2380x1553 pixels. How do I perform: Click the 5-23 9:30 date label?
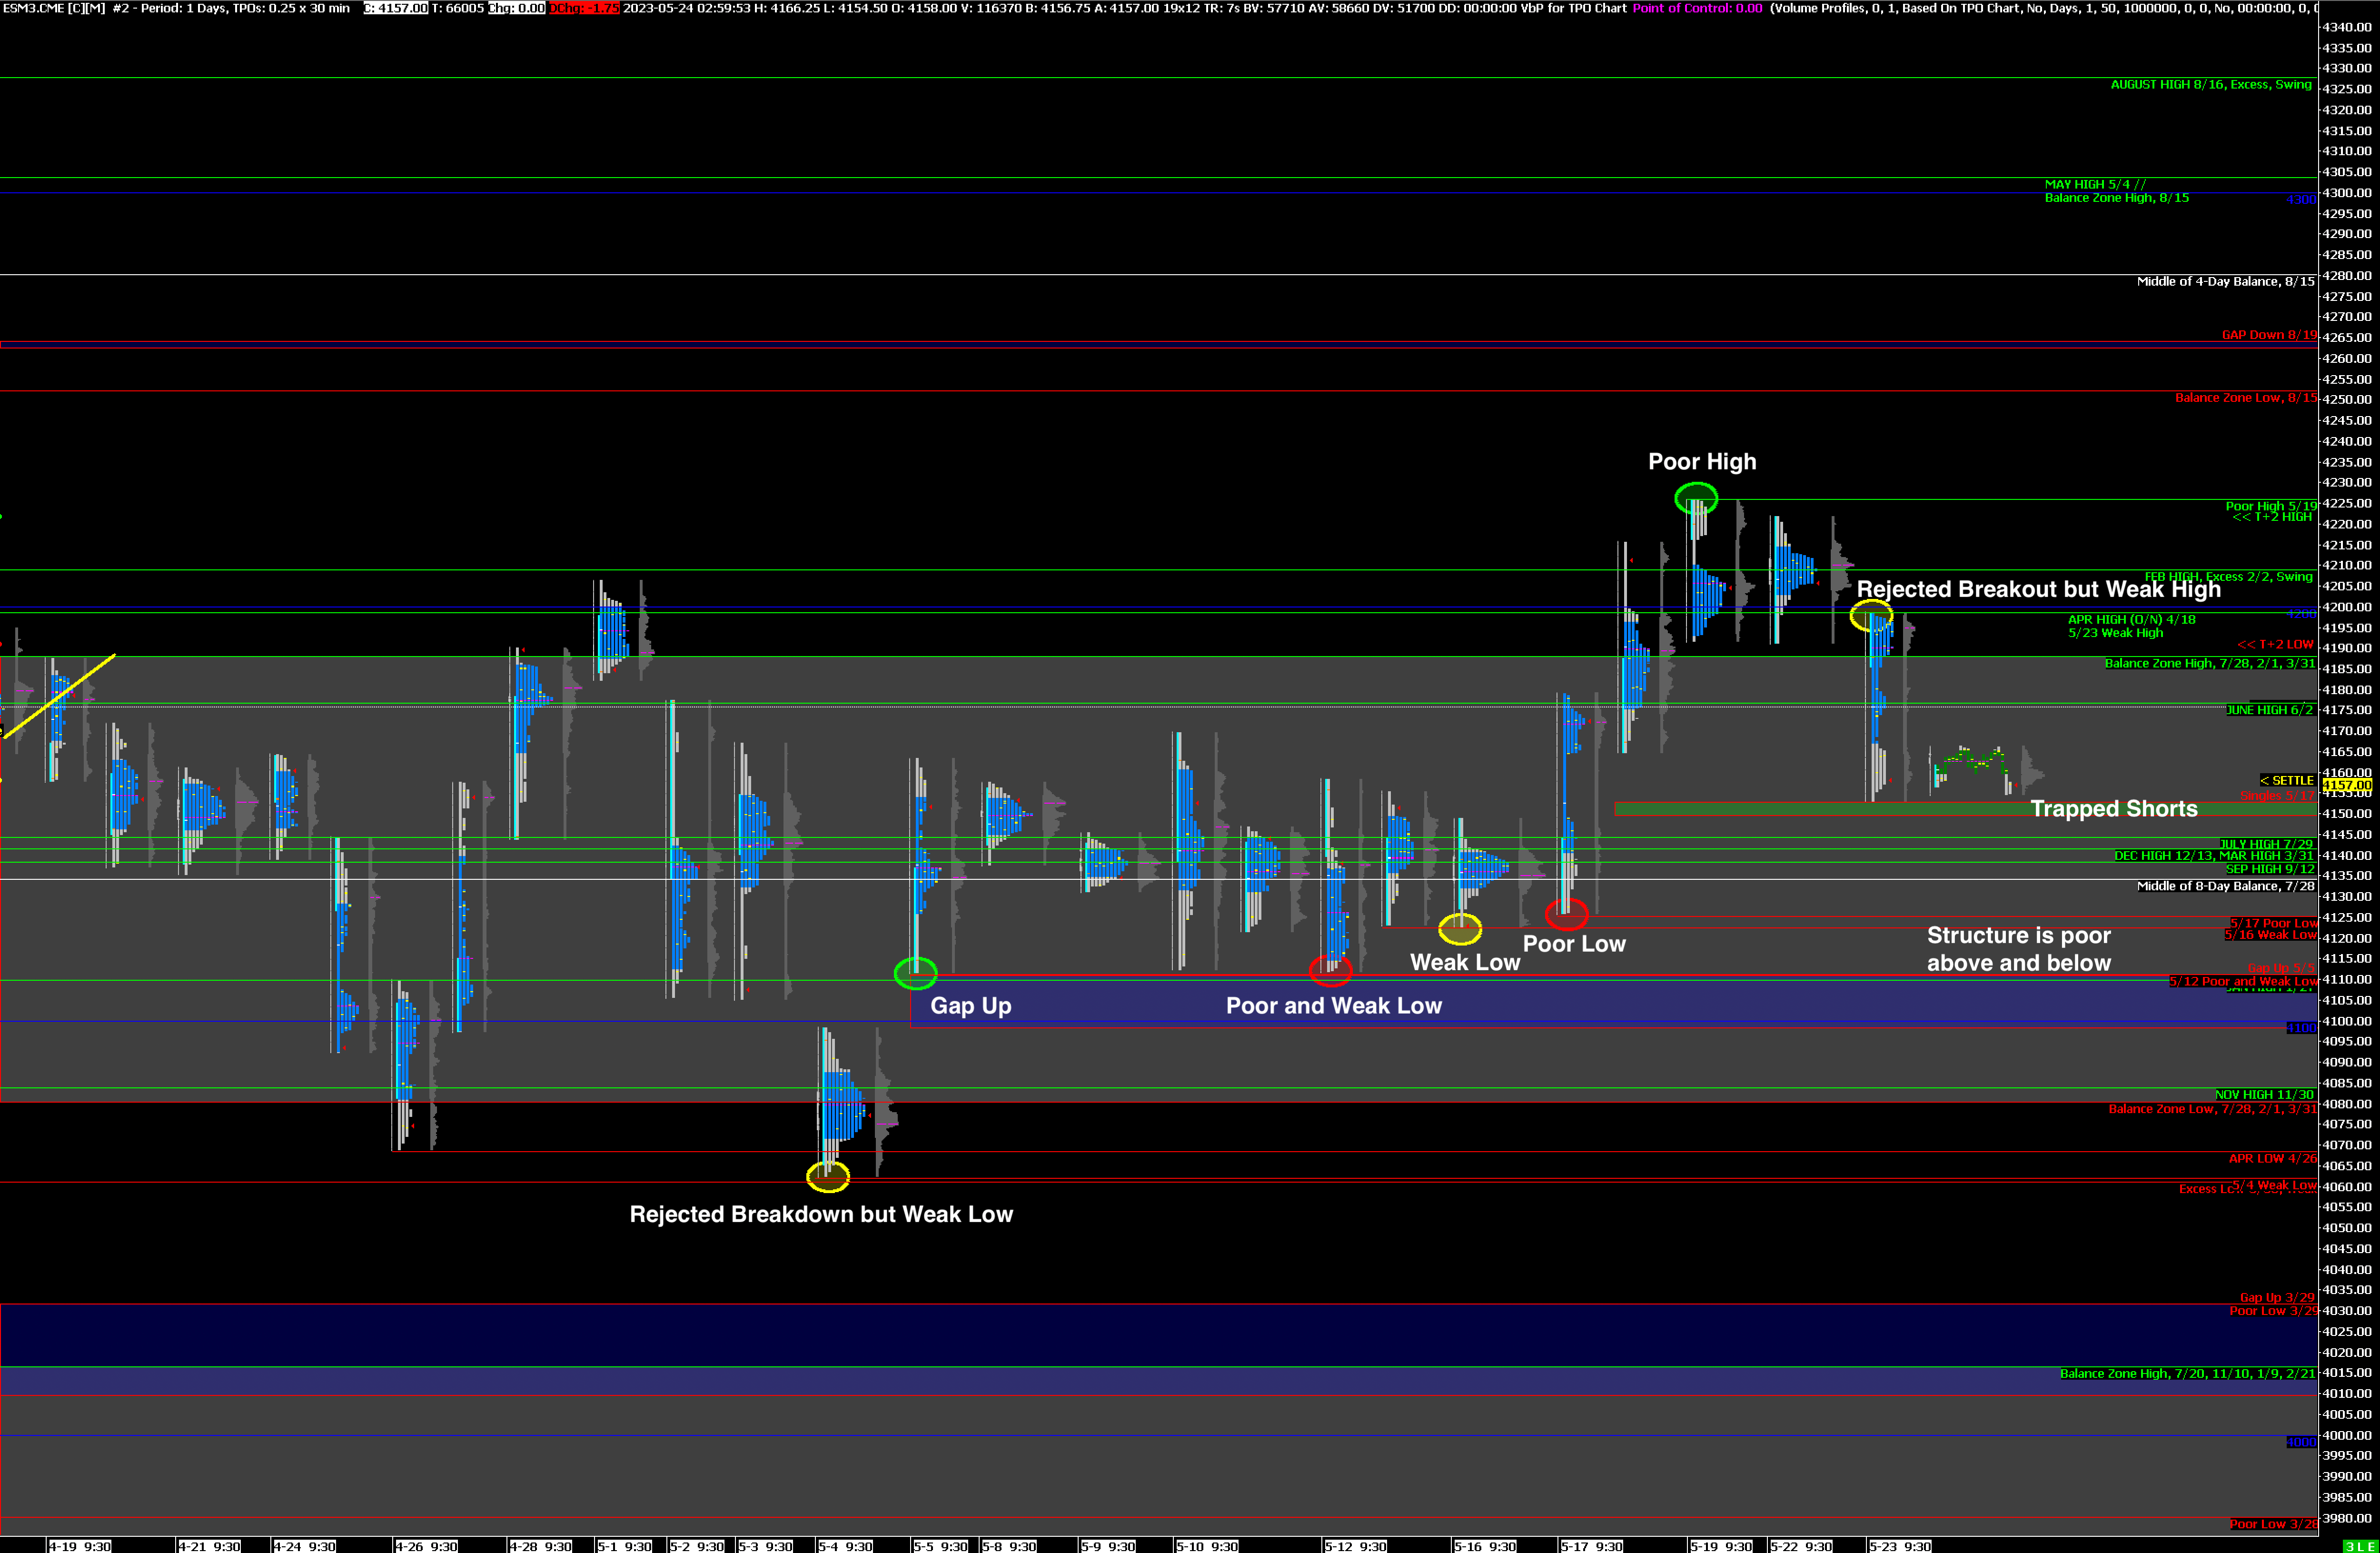tap(1900, 1546)
